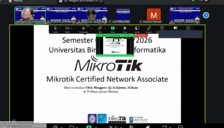Open the More ellipsis menu in shared toolbar
The height and width of the screenshot is (128, 224).
pyautogui.click(x=188, y=28)
